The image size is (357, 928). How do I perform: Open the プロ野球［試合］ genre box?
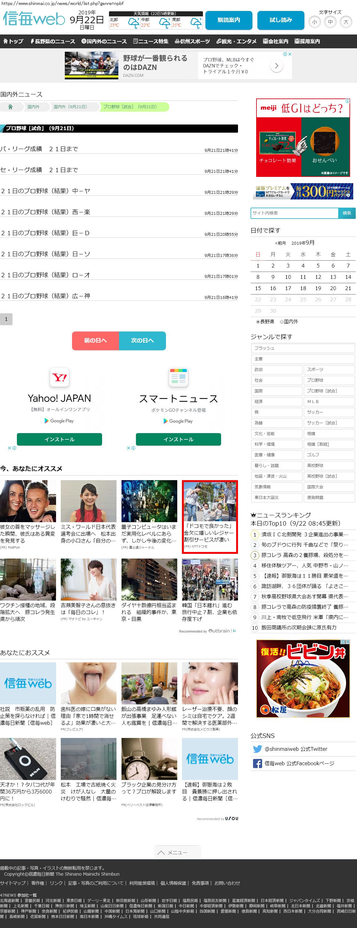[329, 391]
